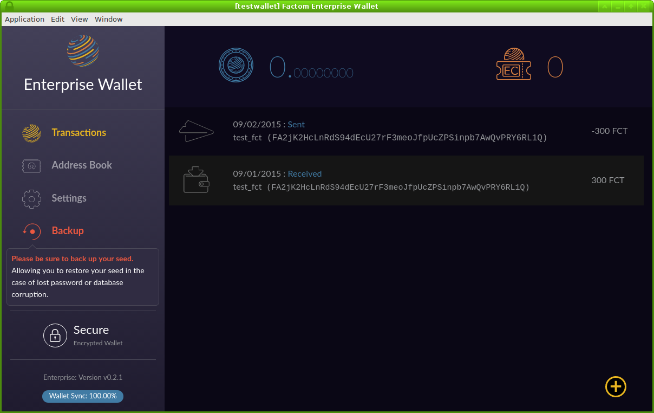Click the Secure Encrypted Wallet label

[98, 335]
